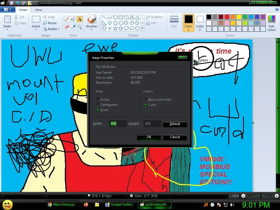The height and width of the screenshot is (210, 280).
Task: Select the Pixels unit radio button
Action: [98, 110]
